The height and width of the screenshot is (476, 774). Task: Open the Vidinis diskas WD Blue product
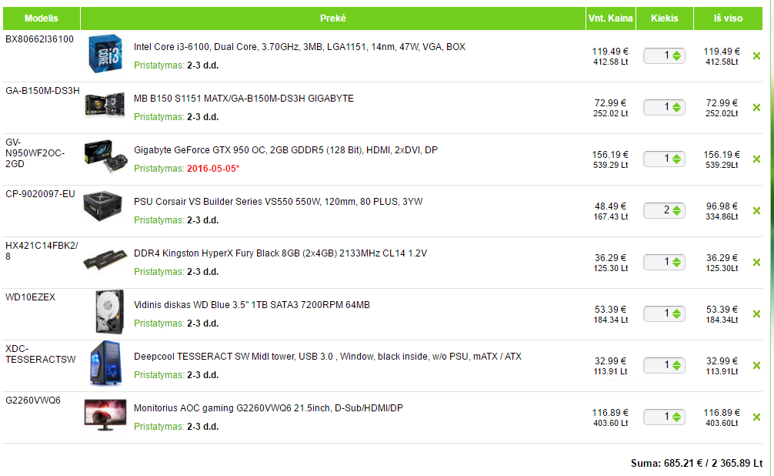(252, 305)
